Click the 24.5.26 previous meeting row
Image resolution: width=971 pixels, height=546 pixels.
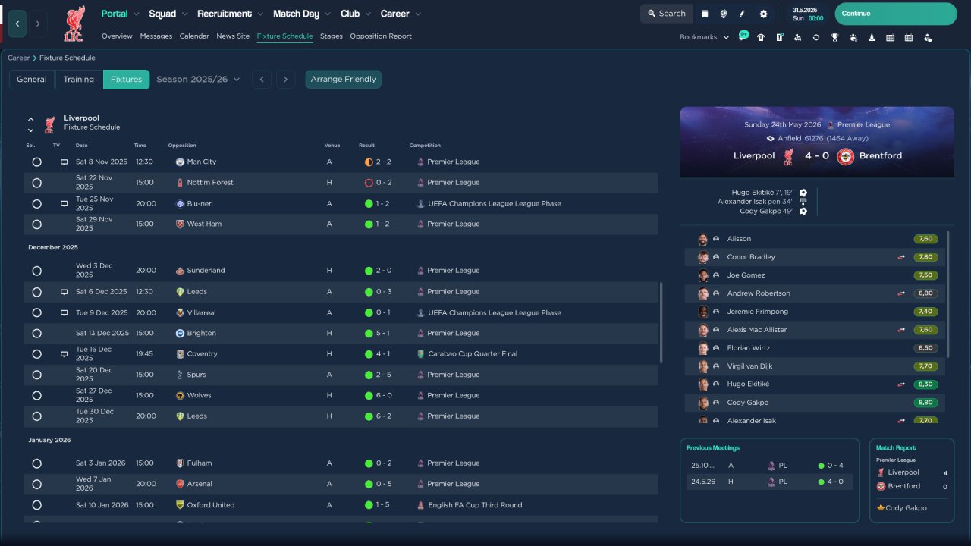pos(769,482)
